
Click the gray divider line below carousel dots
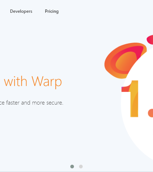[x=76, y=172]
